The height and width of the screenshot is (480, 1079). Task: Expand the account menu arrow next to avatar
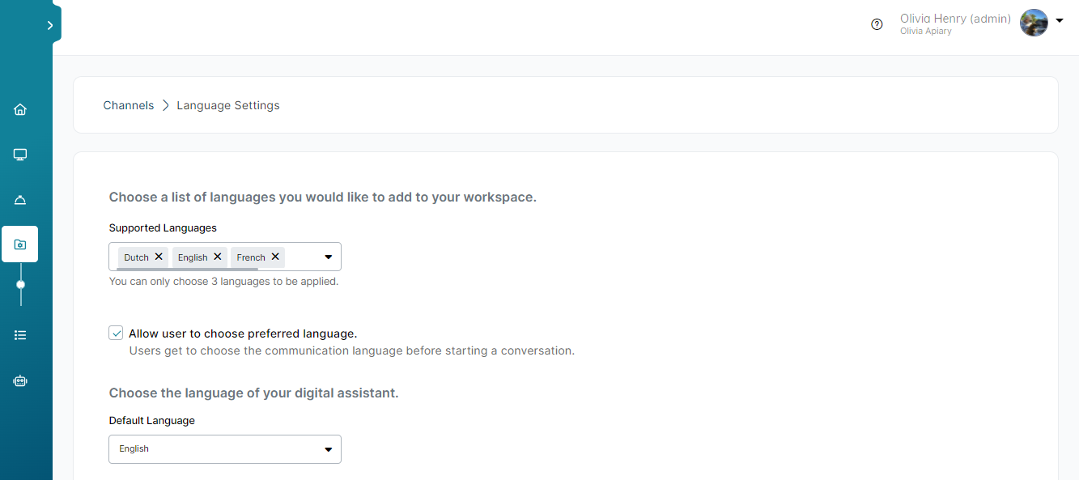click(1059, 20)
